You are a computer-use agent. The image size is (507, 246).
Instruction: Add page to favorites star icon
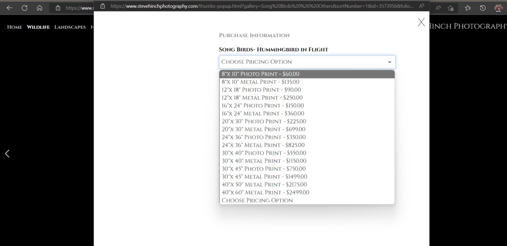451,8
